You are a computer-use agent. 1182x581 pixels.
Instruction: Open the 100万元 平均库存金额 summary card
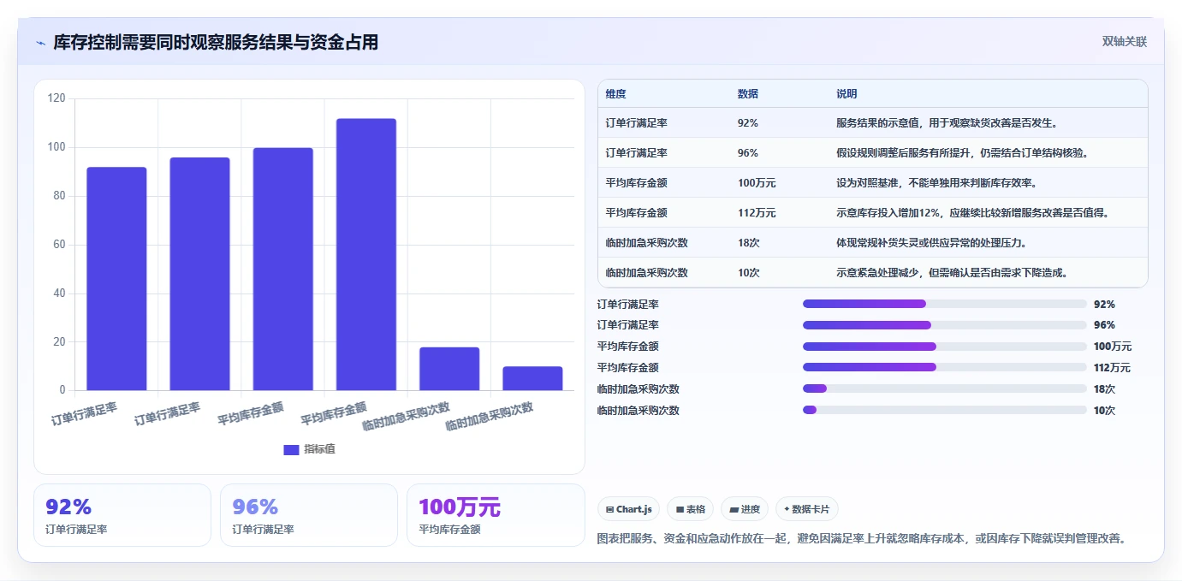[x=496, y=515]
